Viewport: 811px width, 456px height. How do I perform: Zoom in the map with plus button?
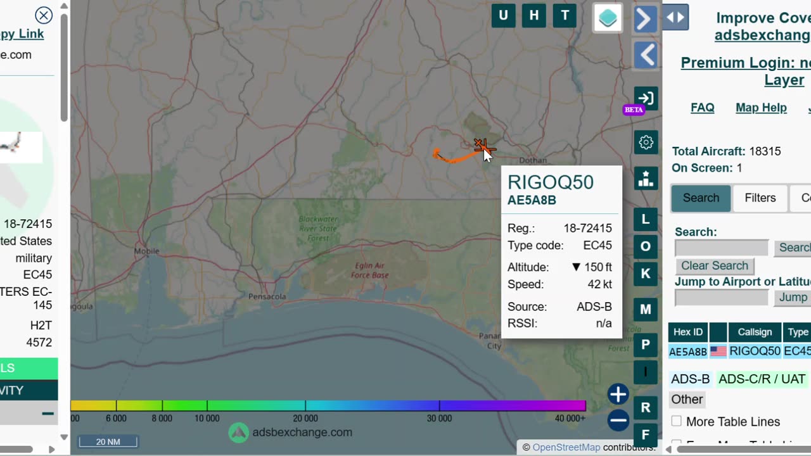point(618,394)
